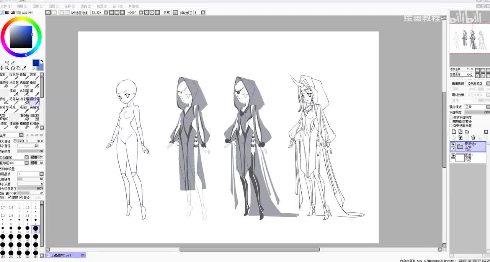Screen dimensions: 490x262
Task: Select the 选择笔 brush tool
Action: tap(24, 85)
